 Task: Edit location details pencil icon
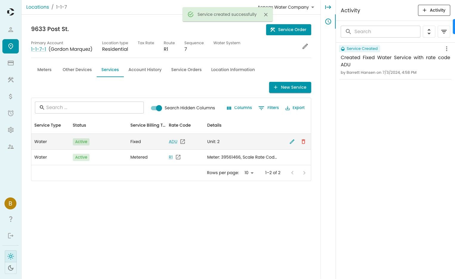[305, 46]
